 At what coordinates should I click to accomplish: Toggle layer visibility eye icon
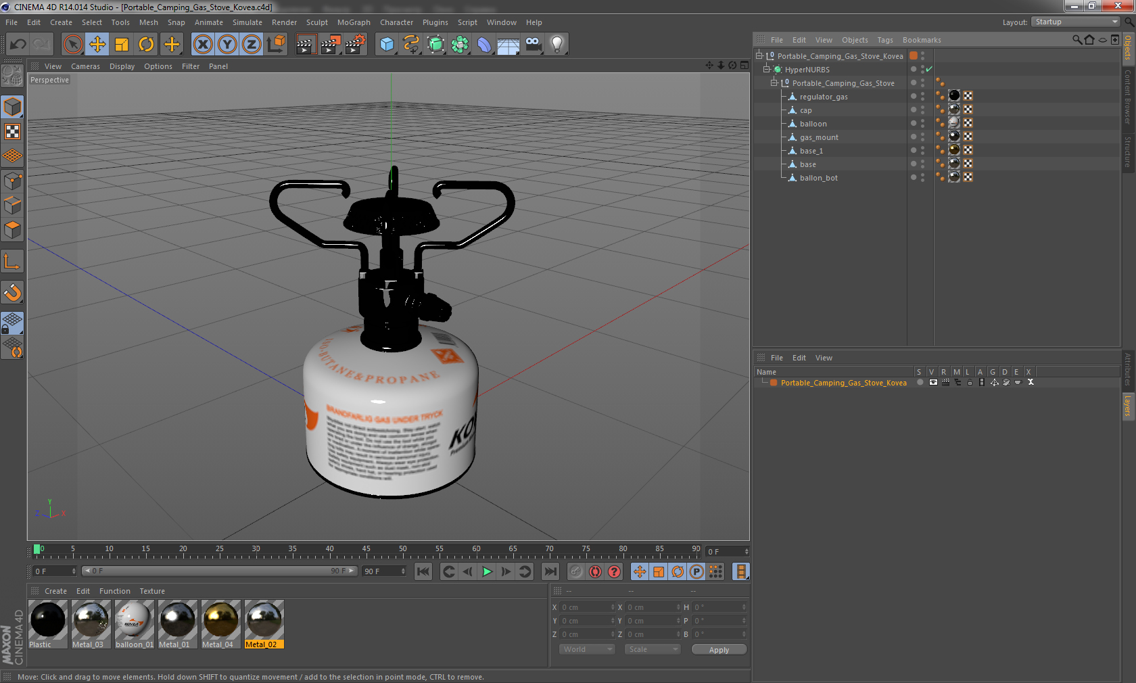[x=933, y=382]
